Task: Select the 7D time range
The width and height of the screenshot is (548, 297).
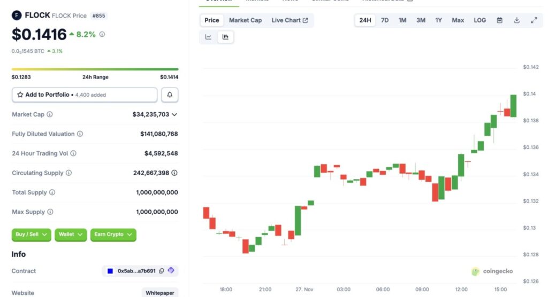Action: pos(384,20)
